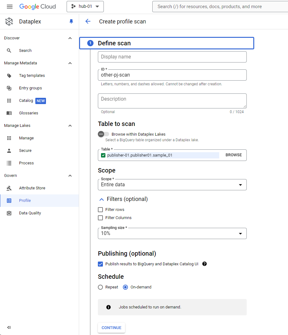
Task: Click the green checkmark in Table field
Action: click(x=103, y=155)
